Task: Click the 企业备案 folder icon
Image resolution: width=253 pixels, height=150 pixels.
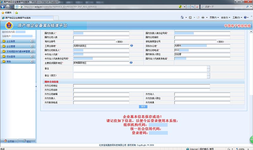Action: 3,41
